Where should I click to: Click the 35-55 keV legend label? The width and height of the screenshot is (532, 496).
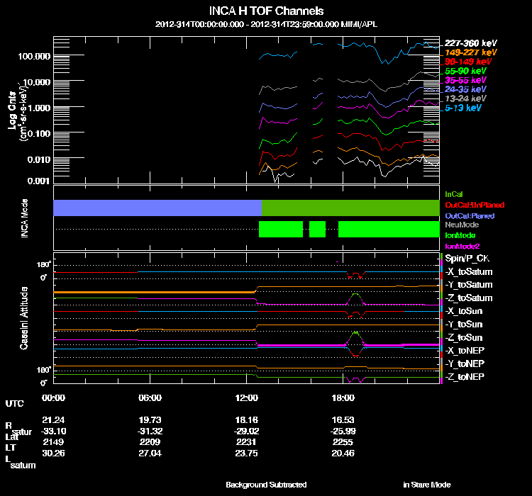click(465, 80)
